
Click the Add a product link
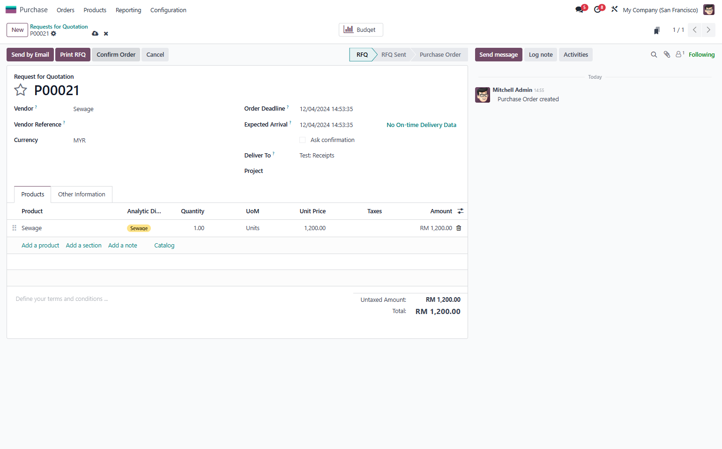pyautogui.click(x=40, y=246)
